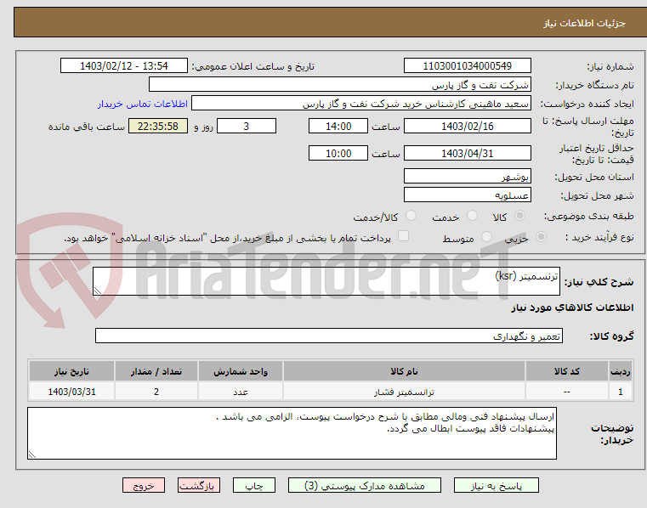Click the نام کالا column header

(x=404, y=371)
